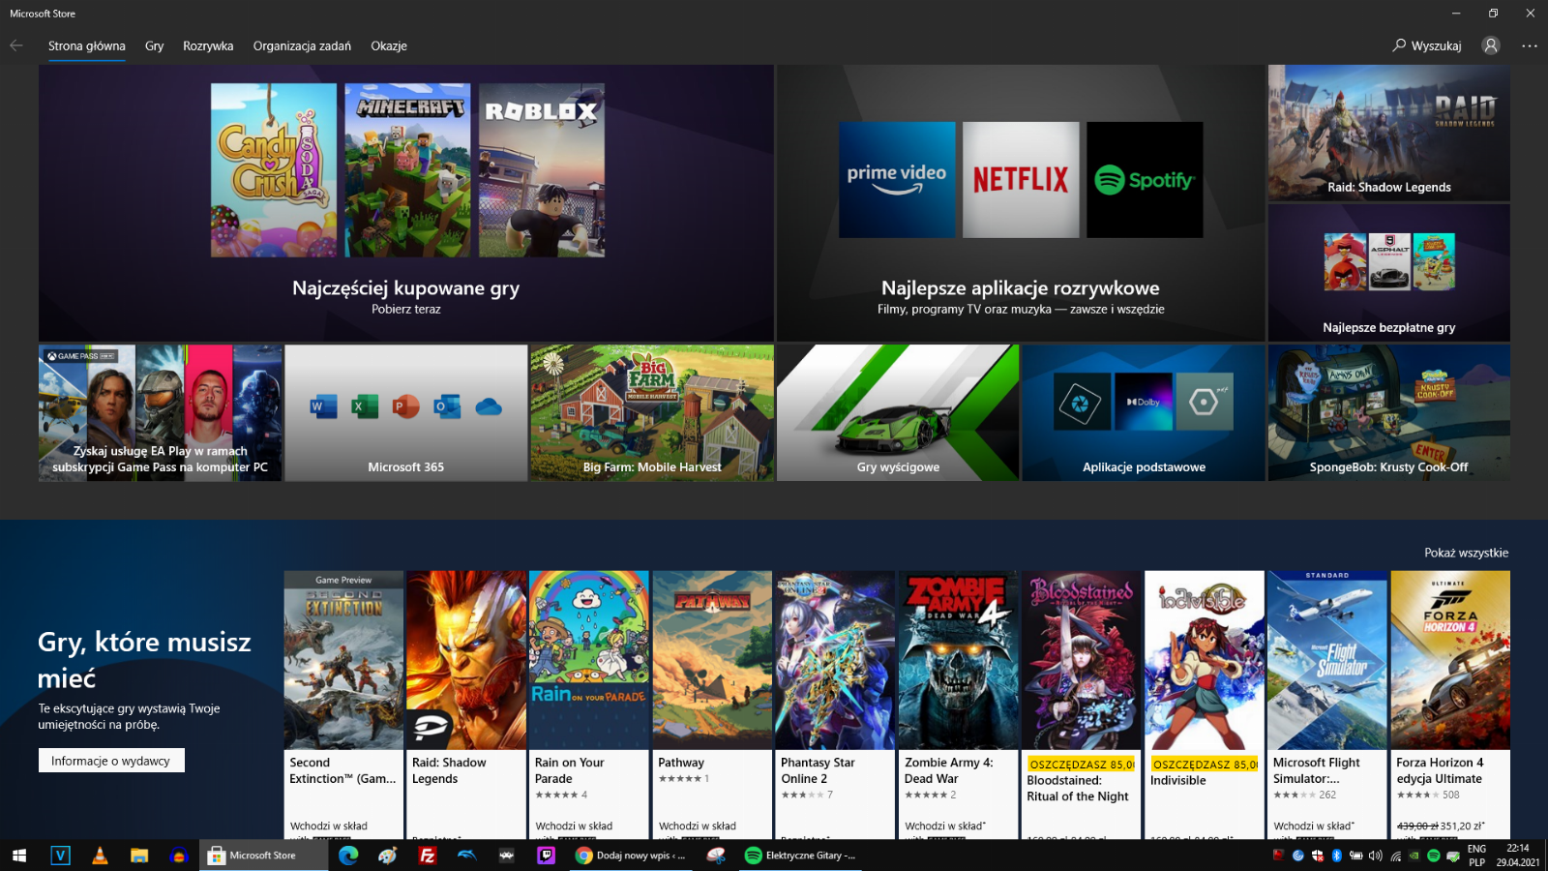Open Najlepsze aplikacje rozrywkowe banner title
The height and width of the screenshot is (871, 1548).
coord(1021,288)
